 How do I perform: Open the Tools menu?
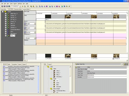[11, 4]
